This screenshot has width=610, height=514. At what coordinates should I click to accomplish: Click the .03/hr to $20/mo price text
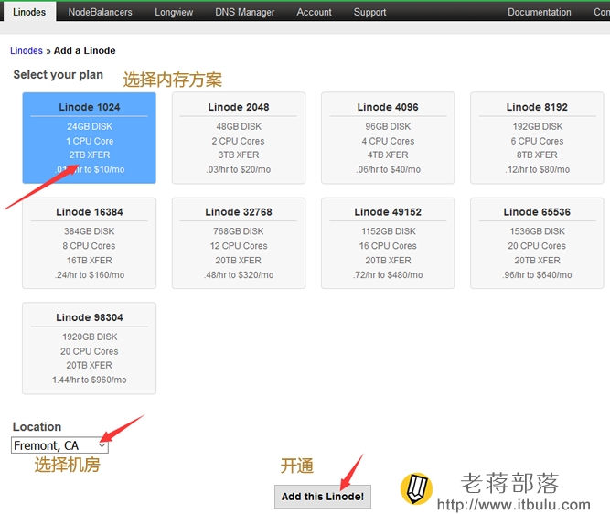coord(239,169)
